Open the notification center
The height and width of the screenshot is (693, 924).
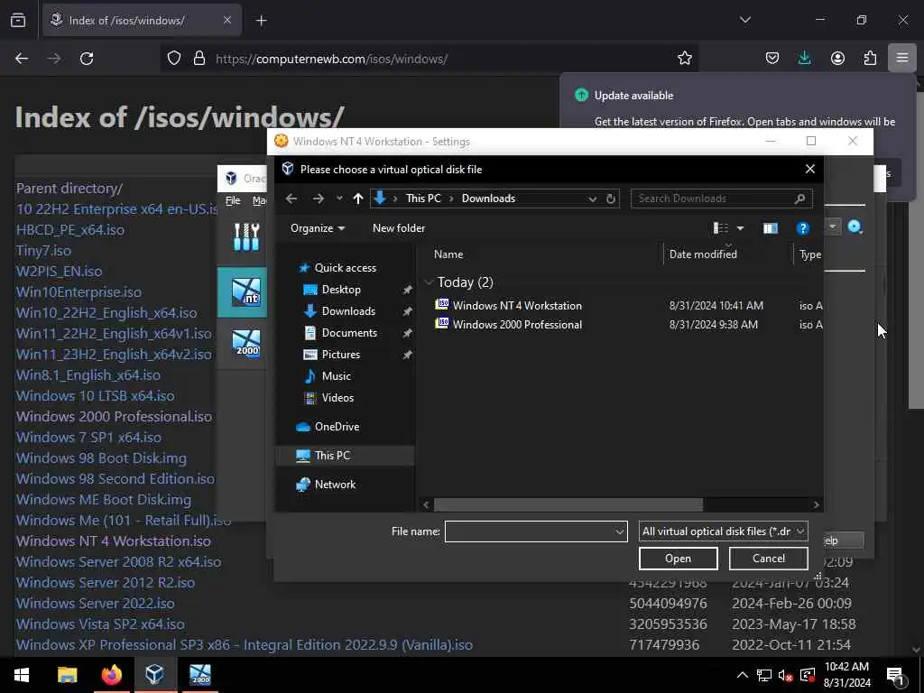(896, 676)
